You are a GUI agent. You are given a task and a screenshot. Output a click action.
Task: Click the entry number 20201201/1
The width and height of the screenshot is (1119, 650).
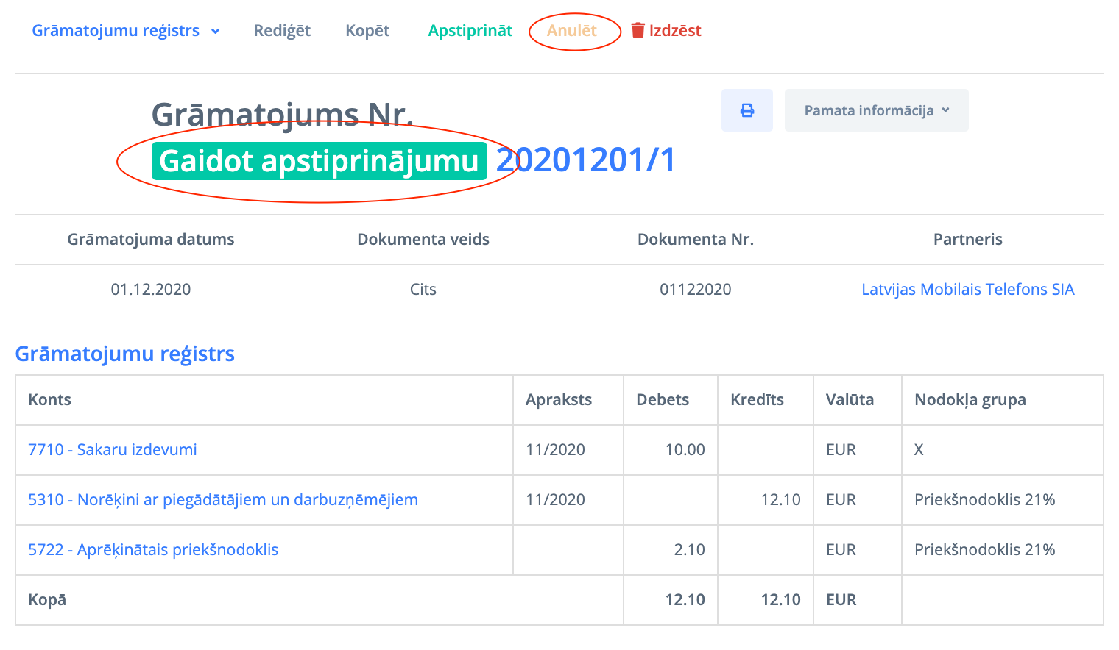(x=586, y=160)
